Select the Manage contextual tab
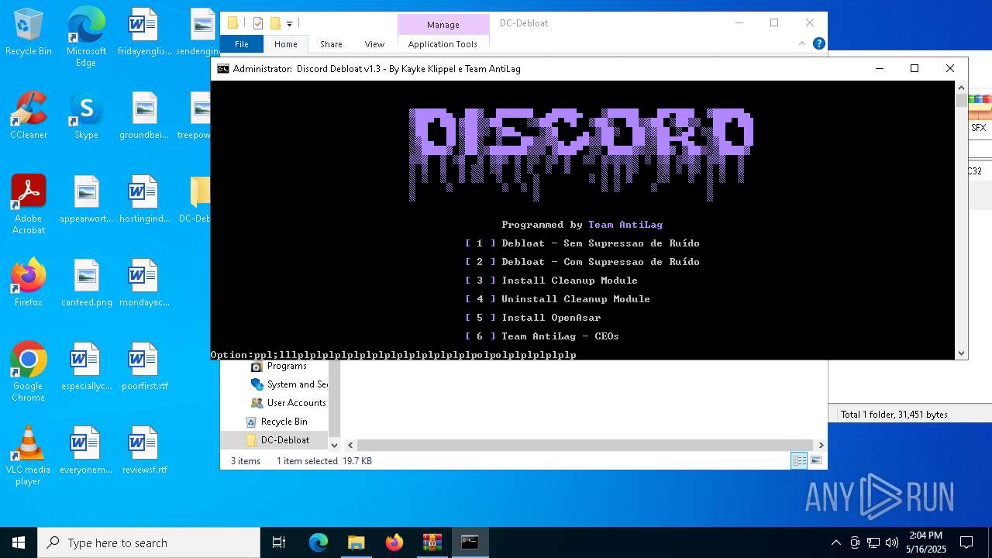This screenshot has width=992, height=558. (x=443, y=24)
